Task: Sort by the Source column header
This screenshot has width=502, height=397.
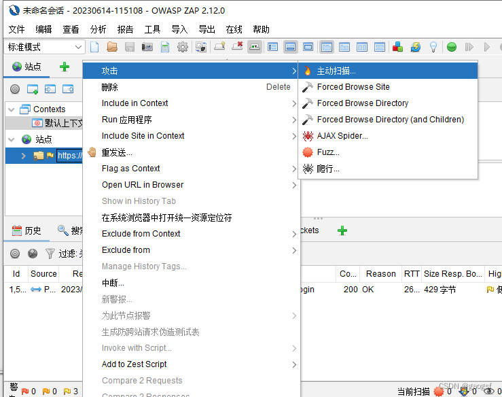Action: pyautogui.click(x=43, y=274)
